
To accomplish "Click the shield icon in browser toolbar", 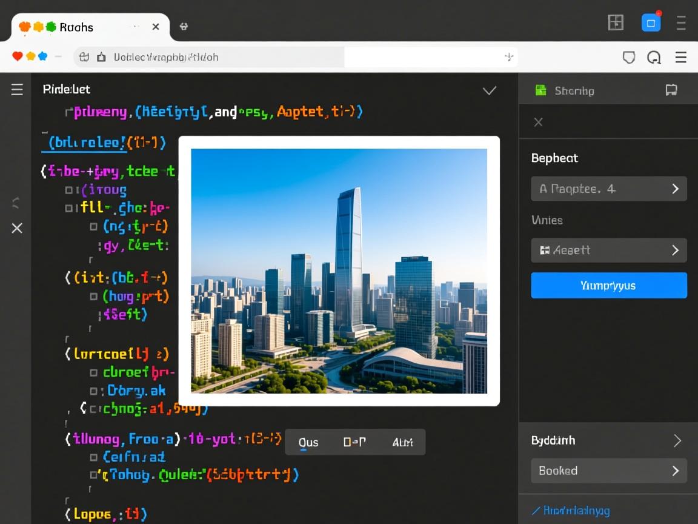I will (629, 57).
